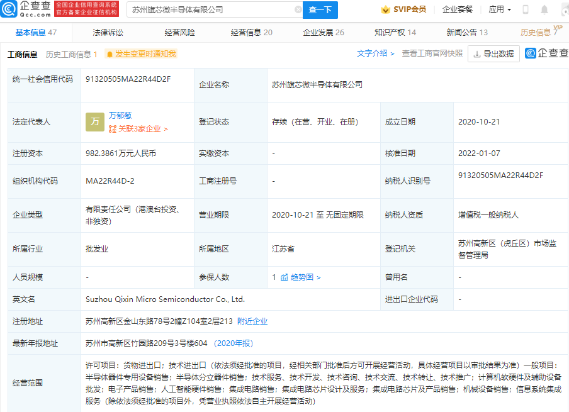Click the SVIP crown icon

tap(385, 9)
